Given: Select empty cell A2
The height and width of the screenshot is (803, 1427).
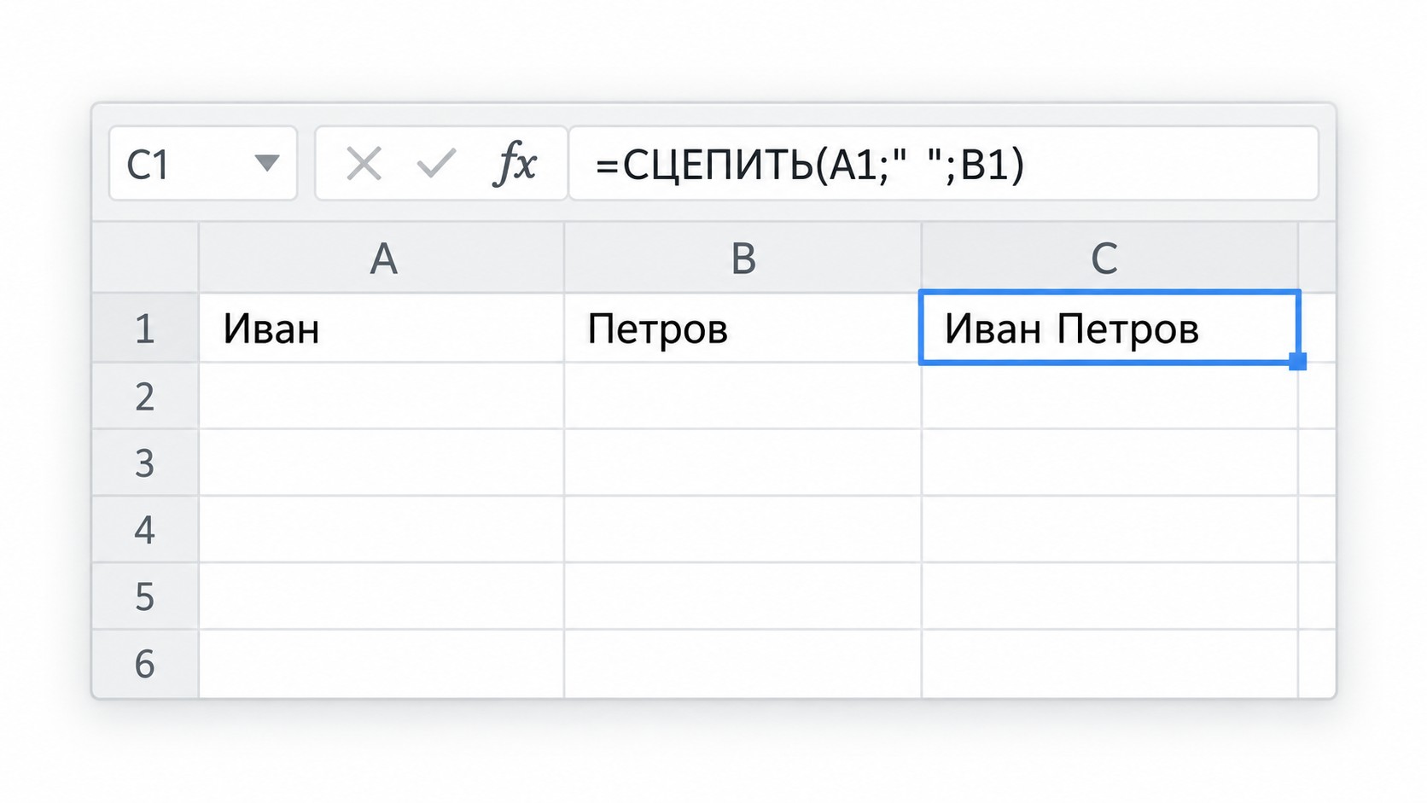Looking at the screenshot, I should [382, 396].
